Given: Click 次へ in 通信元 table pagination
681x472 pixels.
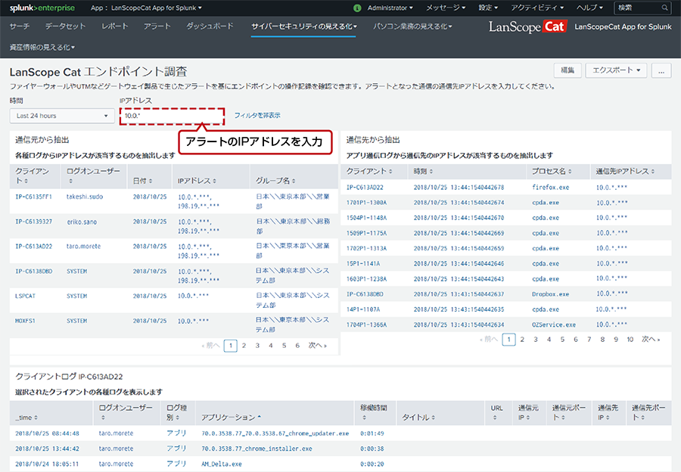Looking at the screenshot, I should (x=318, y=346).
